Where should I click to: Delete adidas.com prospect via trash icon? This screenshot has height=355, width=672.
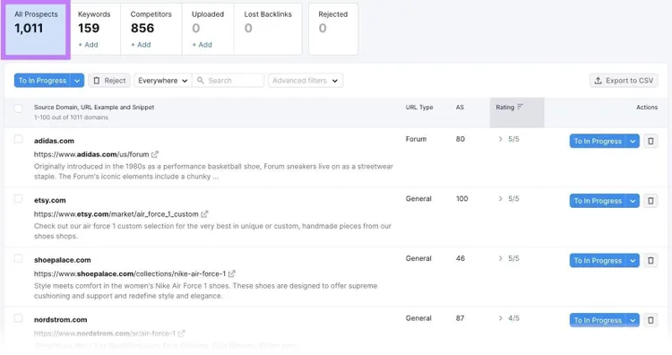click(650, 141)
